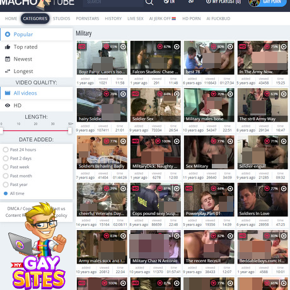Add 'In The Army Now.' to playlist
The image size is (290, 290).
coord(284,47)
